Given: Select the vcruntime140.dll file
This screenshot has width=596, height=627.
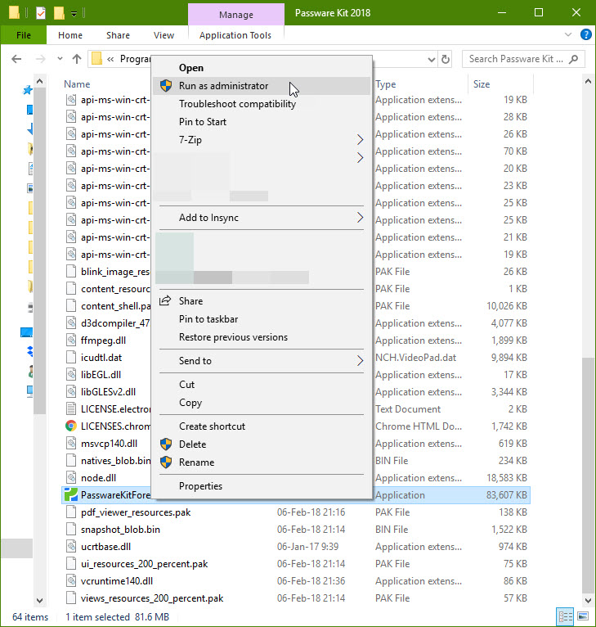Looking at the screenshot, I should (117, 581).
